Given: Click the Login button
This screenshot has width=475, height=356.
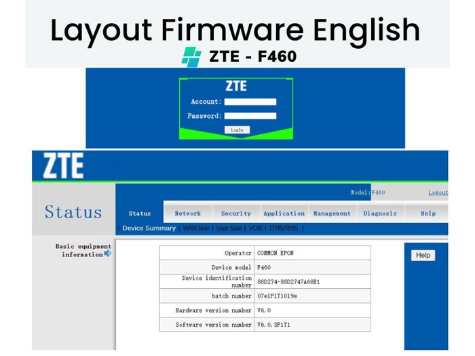Looking at the screenshot, I should pyautogui.click(x=237, y=130).
